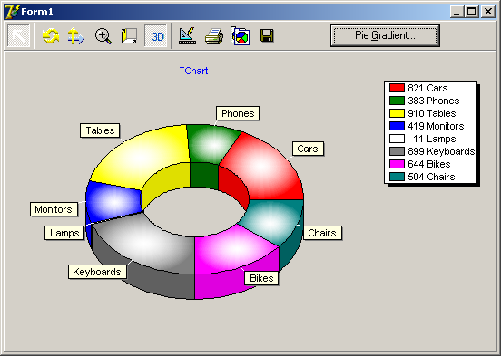
Task: Click the magenta Bikes legend swatch
Action: (397, 164)
